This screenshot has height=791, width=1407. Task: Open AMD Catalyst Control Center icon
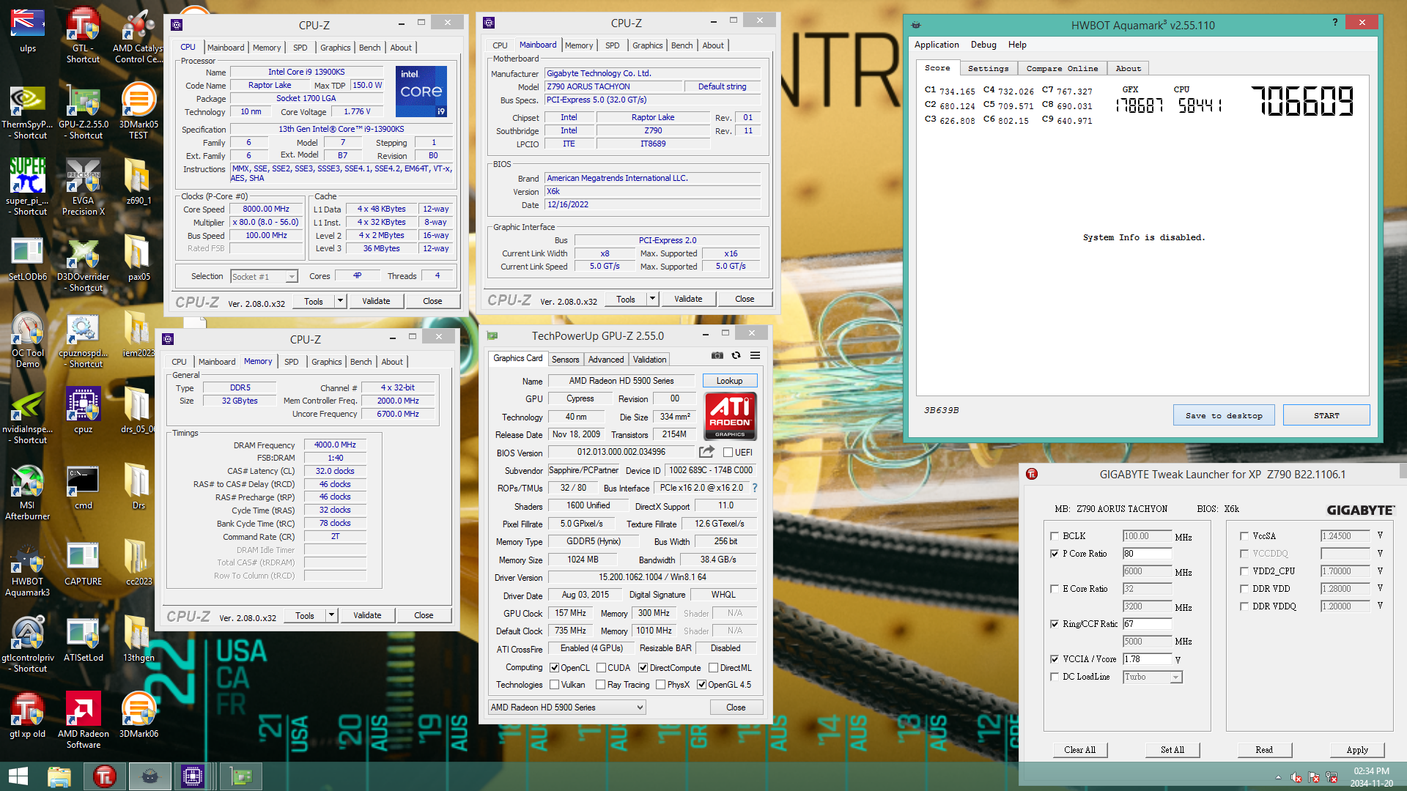(139, 35)
